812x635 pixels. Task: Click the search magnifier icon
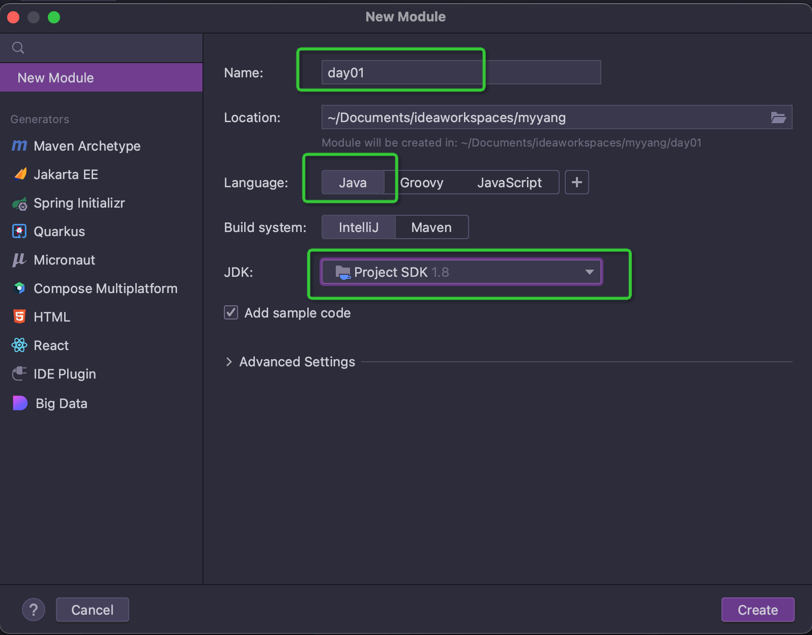click(x=18, y=48)
